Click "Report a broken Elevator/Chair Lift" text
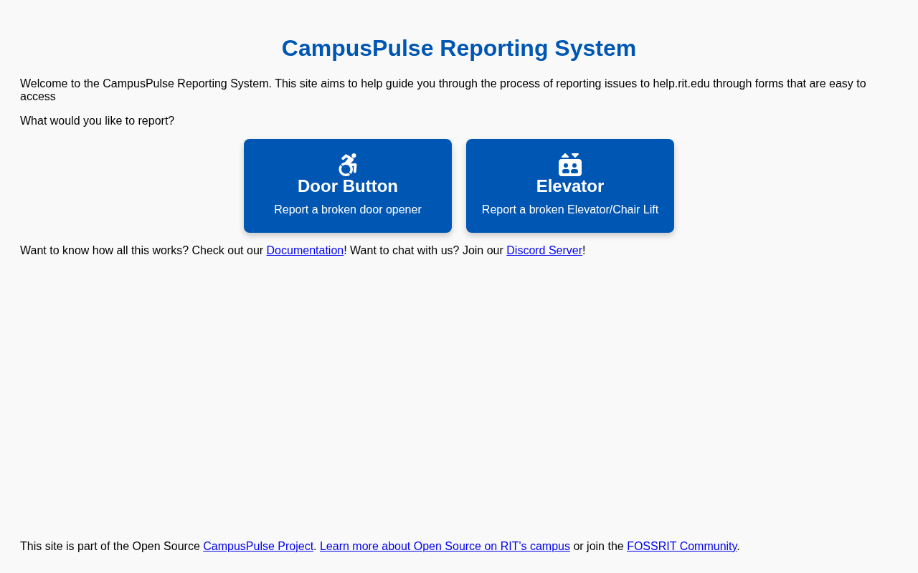The height and width of the screenshot is (573, 918). click(570, 210)
